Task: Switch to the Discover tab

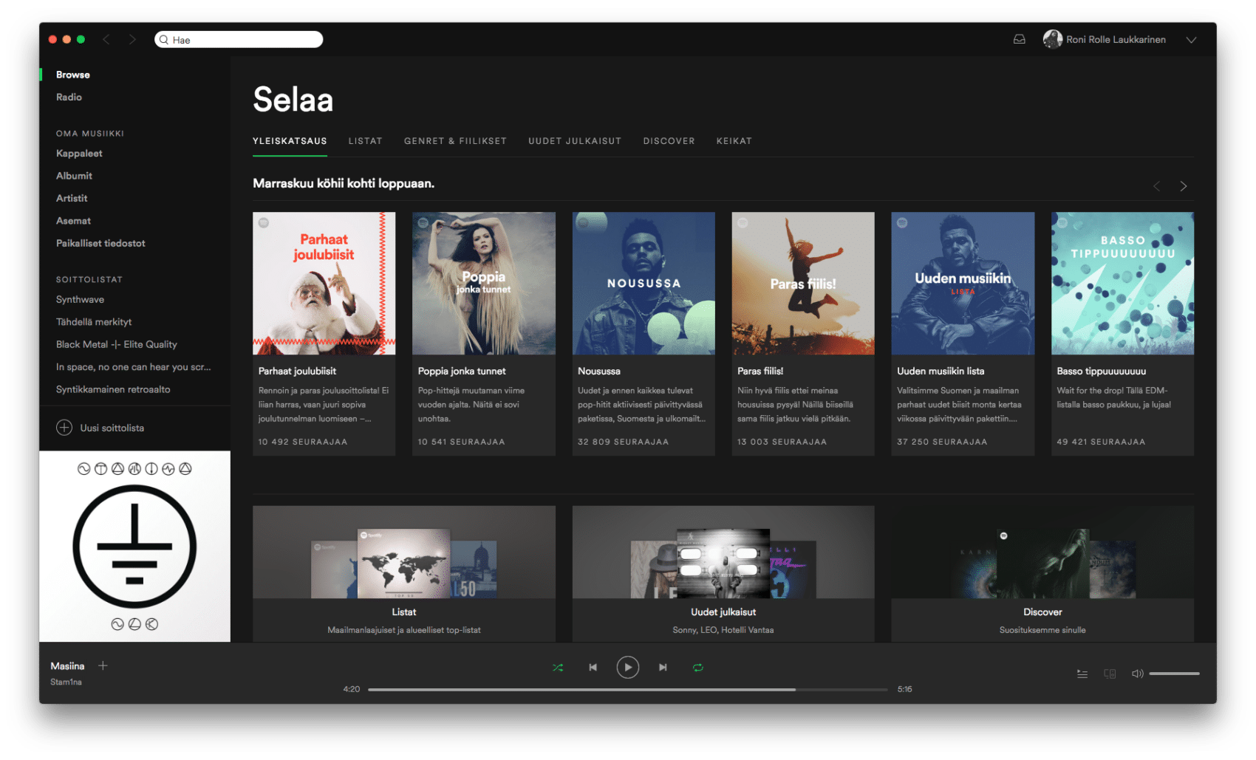Action: click(x=669, y=141)
